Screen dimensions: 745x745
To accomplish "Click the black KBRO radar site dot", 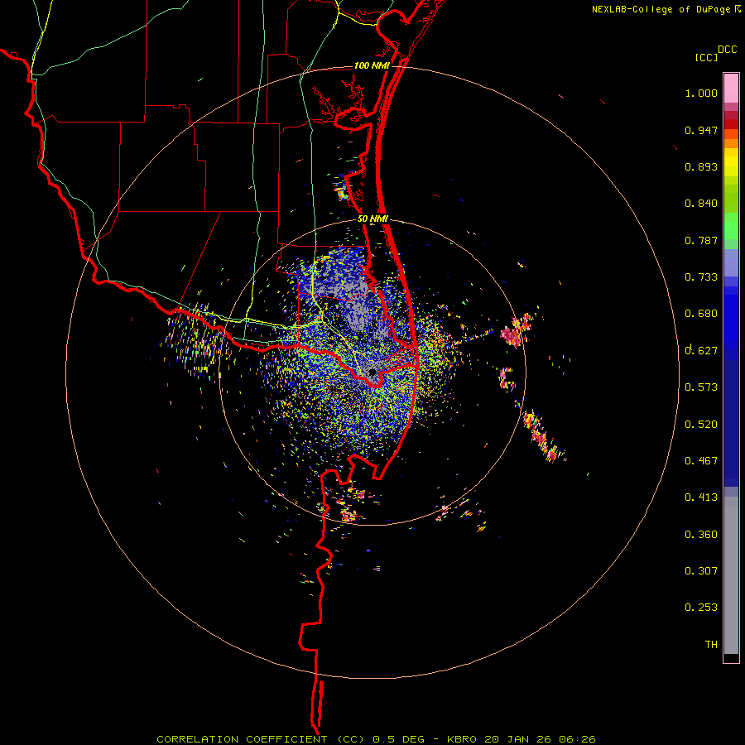I will tap(372, 372).
